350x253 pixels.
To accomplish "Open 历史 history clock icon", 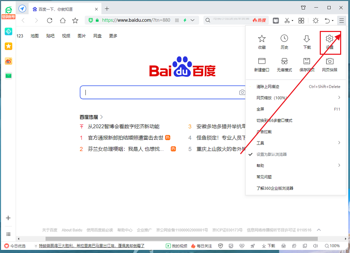I will click(x=284, y=41).
